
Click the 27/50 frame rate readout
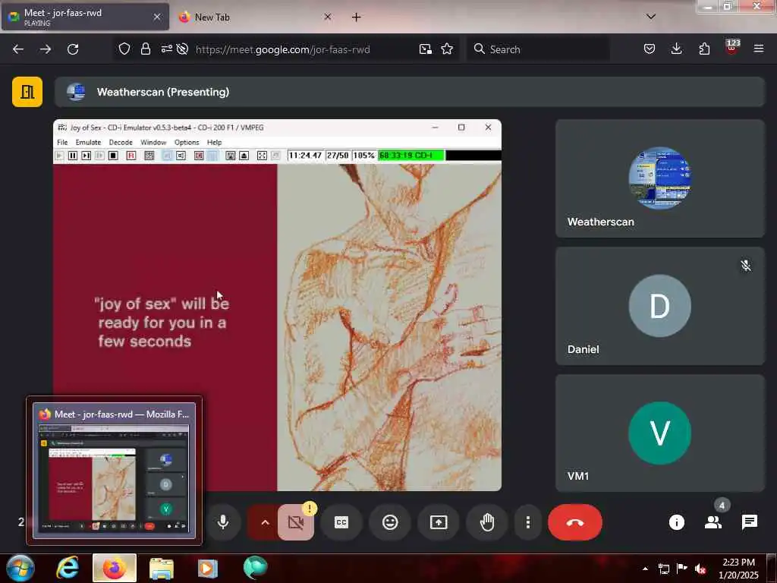(338, 156)
